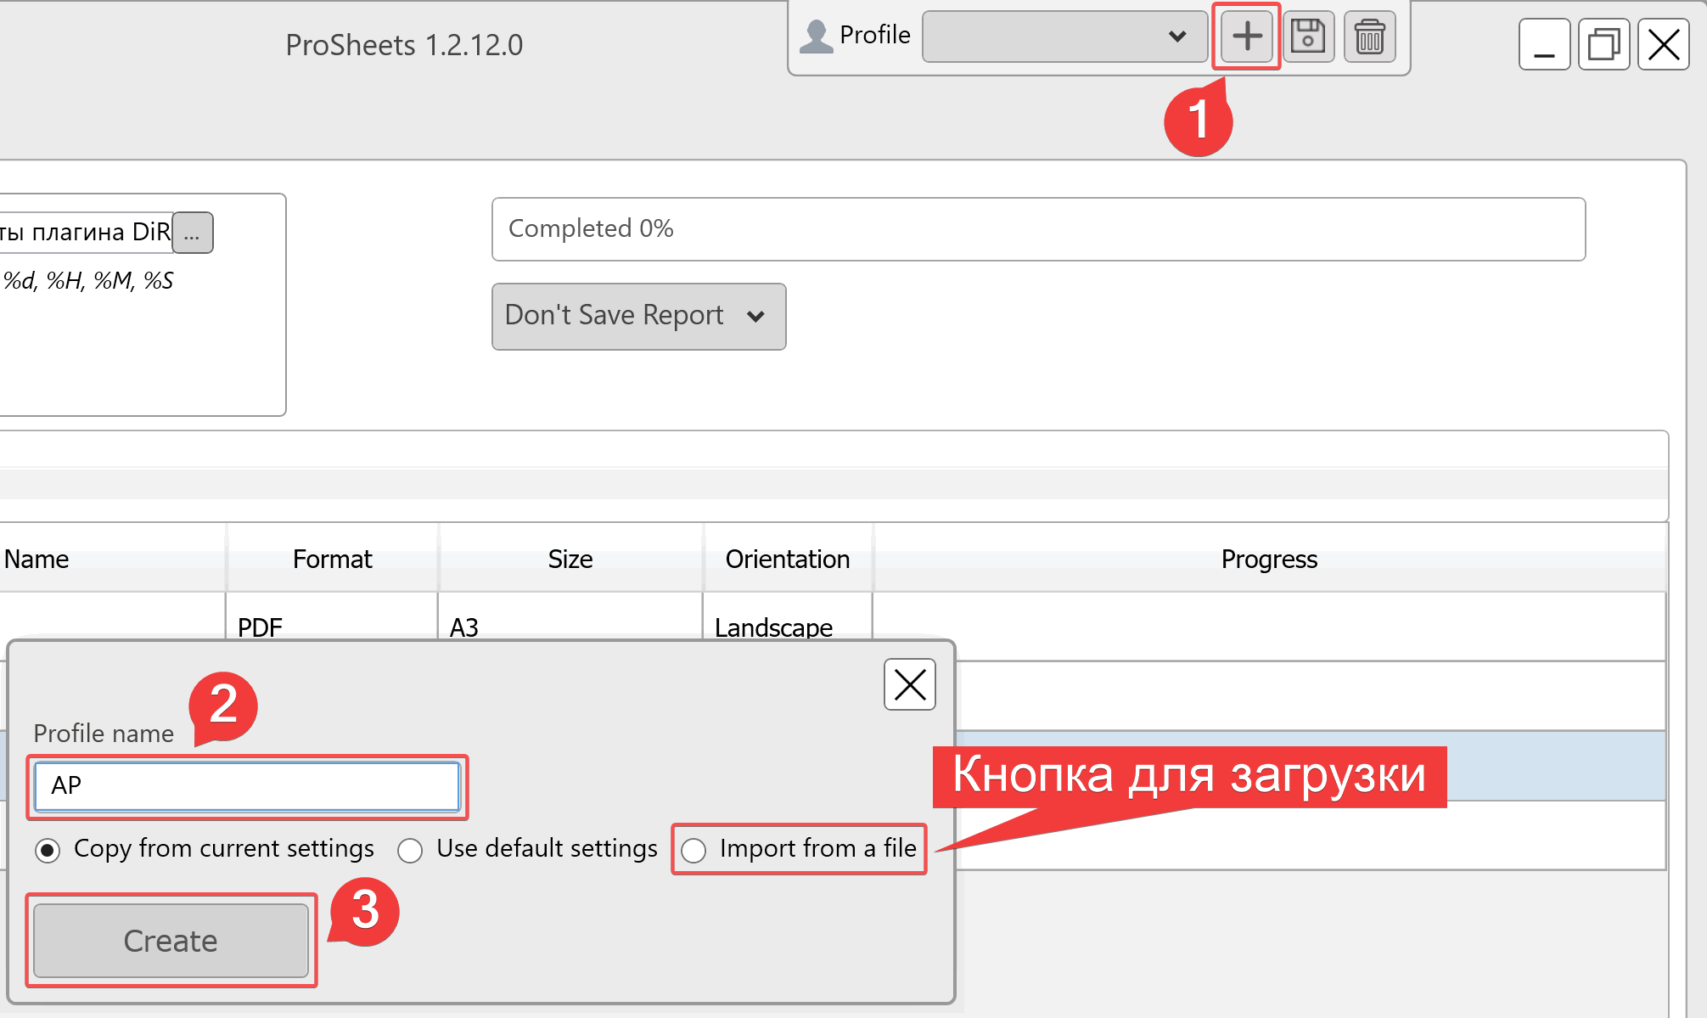Image resolution: width=1707 pixels, height=1018 pixels.
Task: Expand the Don't Save Report dropdown
Action: [x=639, y=316]
